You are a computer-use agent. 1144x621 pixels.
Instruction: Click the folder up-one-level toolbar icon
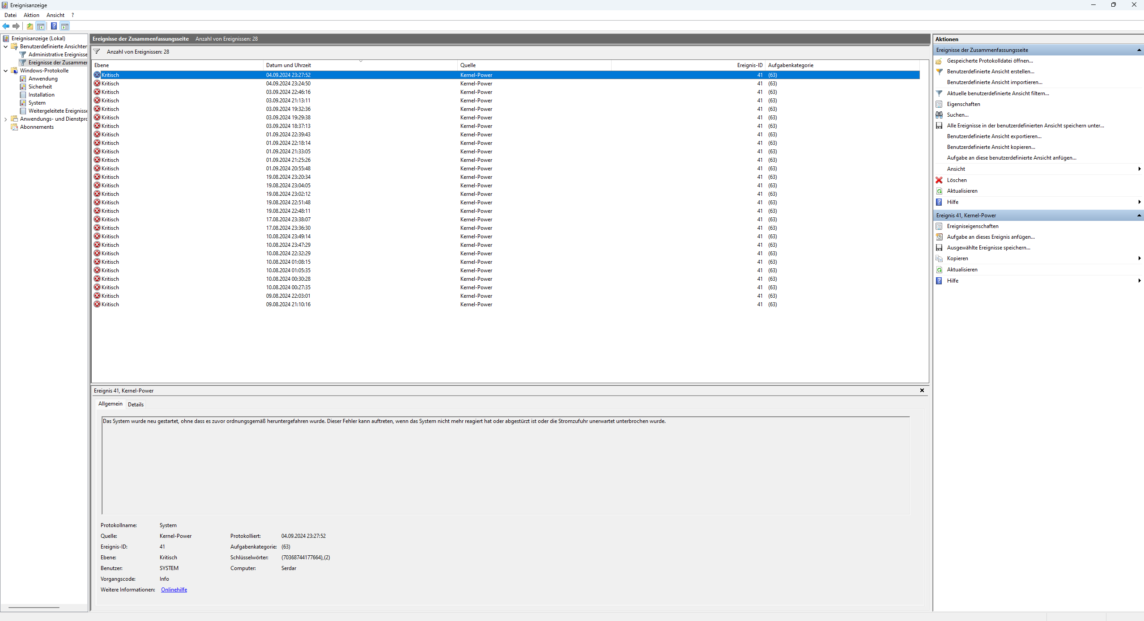click(30, 26)
